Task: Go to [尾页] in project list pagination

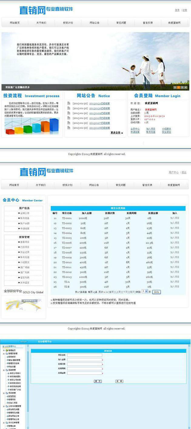Action: 132,292
